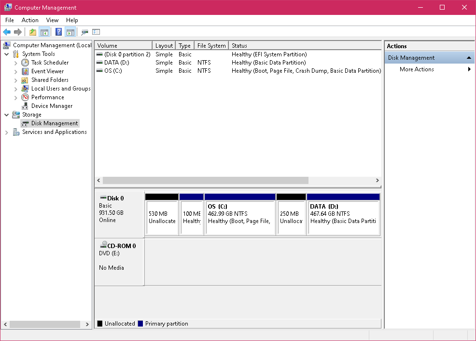The height and width of the screenshot is (341, 476).
Task: Click the blue Help toolbar icon
Action: click(58, 32)
